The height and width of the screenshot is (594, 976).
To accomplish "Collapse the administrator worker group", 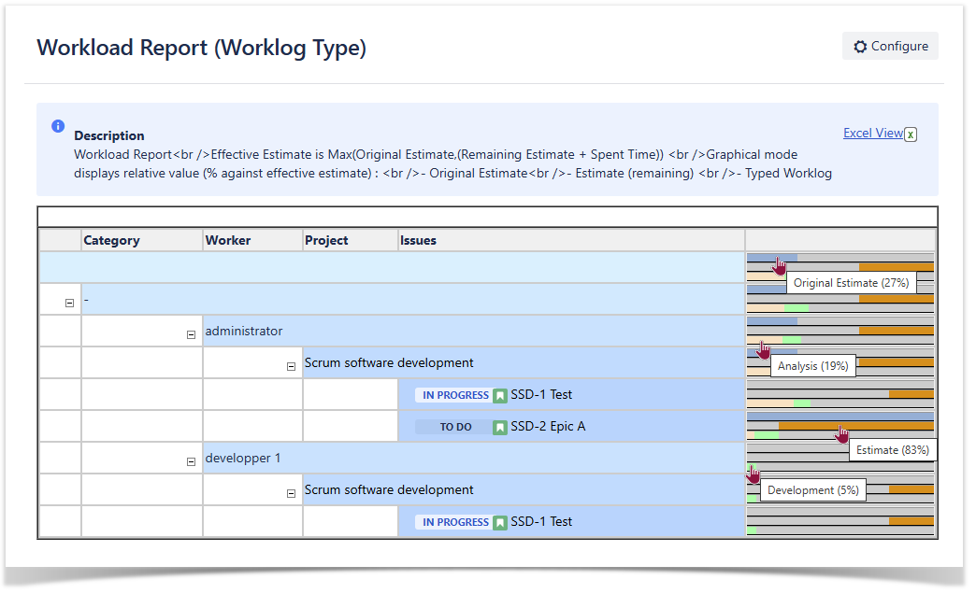I will 191,334.
